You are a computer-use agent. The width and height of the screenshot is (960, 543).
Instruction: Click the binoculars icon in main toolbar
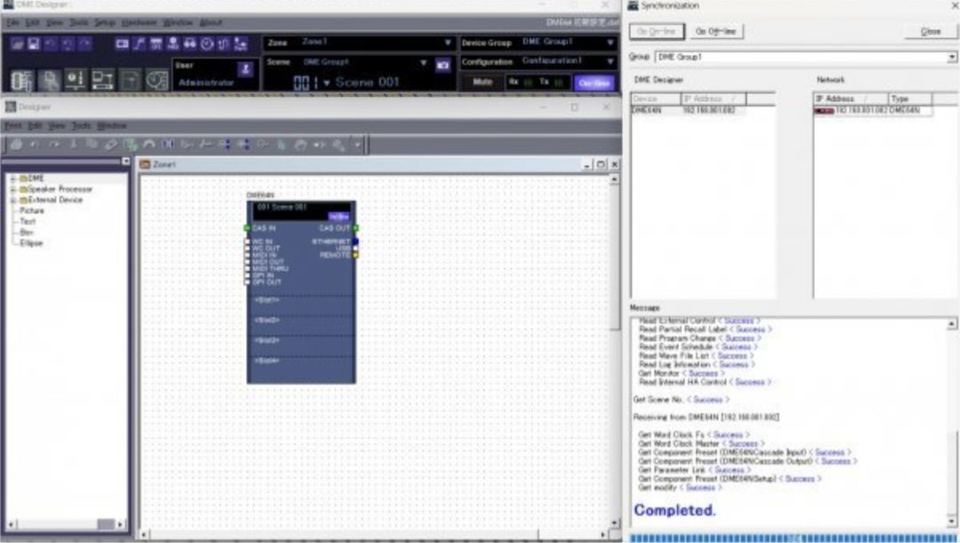click(x=190, y=44)
